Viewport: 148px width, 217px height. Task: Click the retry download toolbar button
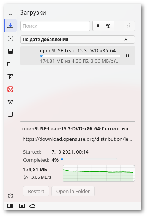[x=108, y=26]
